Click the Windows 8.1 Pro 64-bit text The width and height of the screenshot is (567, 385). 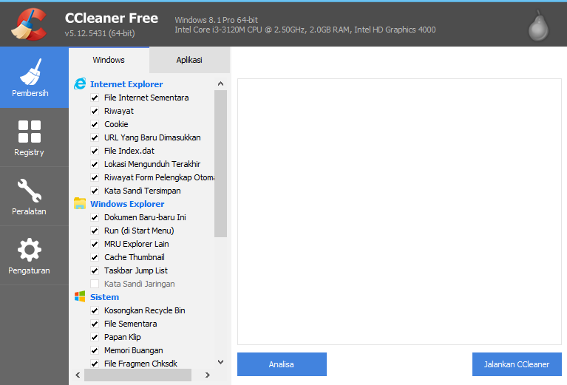click(217, 20)
